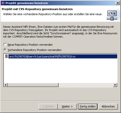Select the fh298783@serv9 repository entry
The width and height of the screenshot is (121, 113).
coord(63,56)
